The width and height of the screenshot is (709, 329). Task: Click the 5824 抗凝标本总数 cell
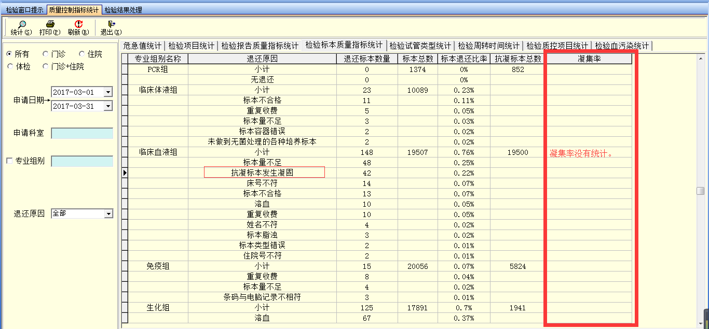518,266
